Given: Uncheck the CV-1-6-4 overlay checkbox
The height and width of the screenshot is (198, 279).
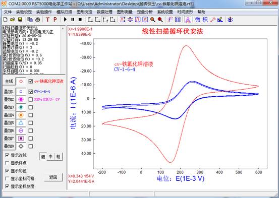Looking at the screenshot, I should [31, 92].
